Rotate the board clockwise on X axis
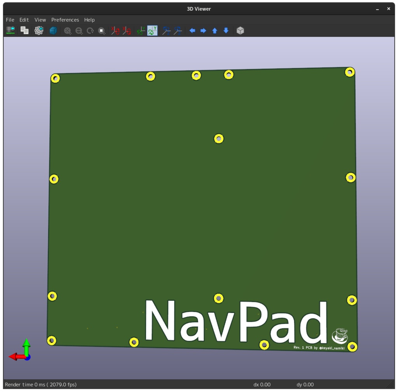398x392 pixels. click(x=115, y=31)
